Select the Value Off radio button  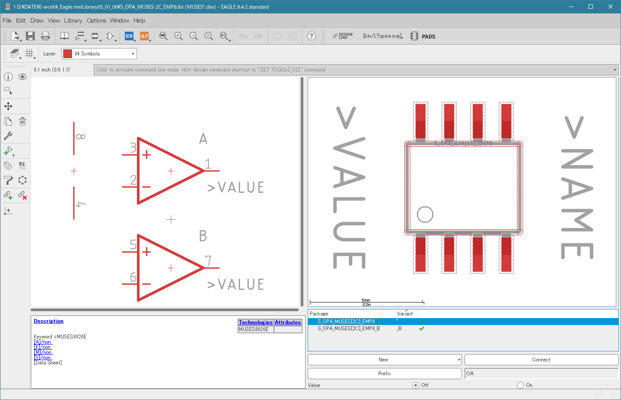pos(416,385)
